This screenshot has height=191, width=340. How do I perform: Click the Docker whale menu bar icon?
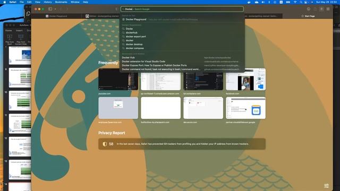click(x=249, y=2)
